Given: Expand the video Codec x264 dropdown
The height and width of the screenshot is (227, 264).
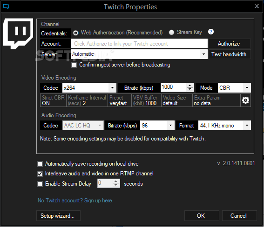Looking at the screenshot, I should click(89, 87).
